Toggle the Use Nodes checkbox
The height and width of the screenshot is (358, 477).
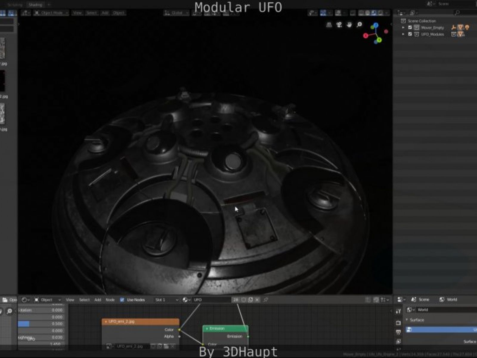122,300
